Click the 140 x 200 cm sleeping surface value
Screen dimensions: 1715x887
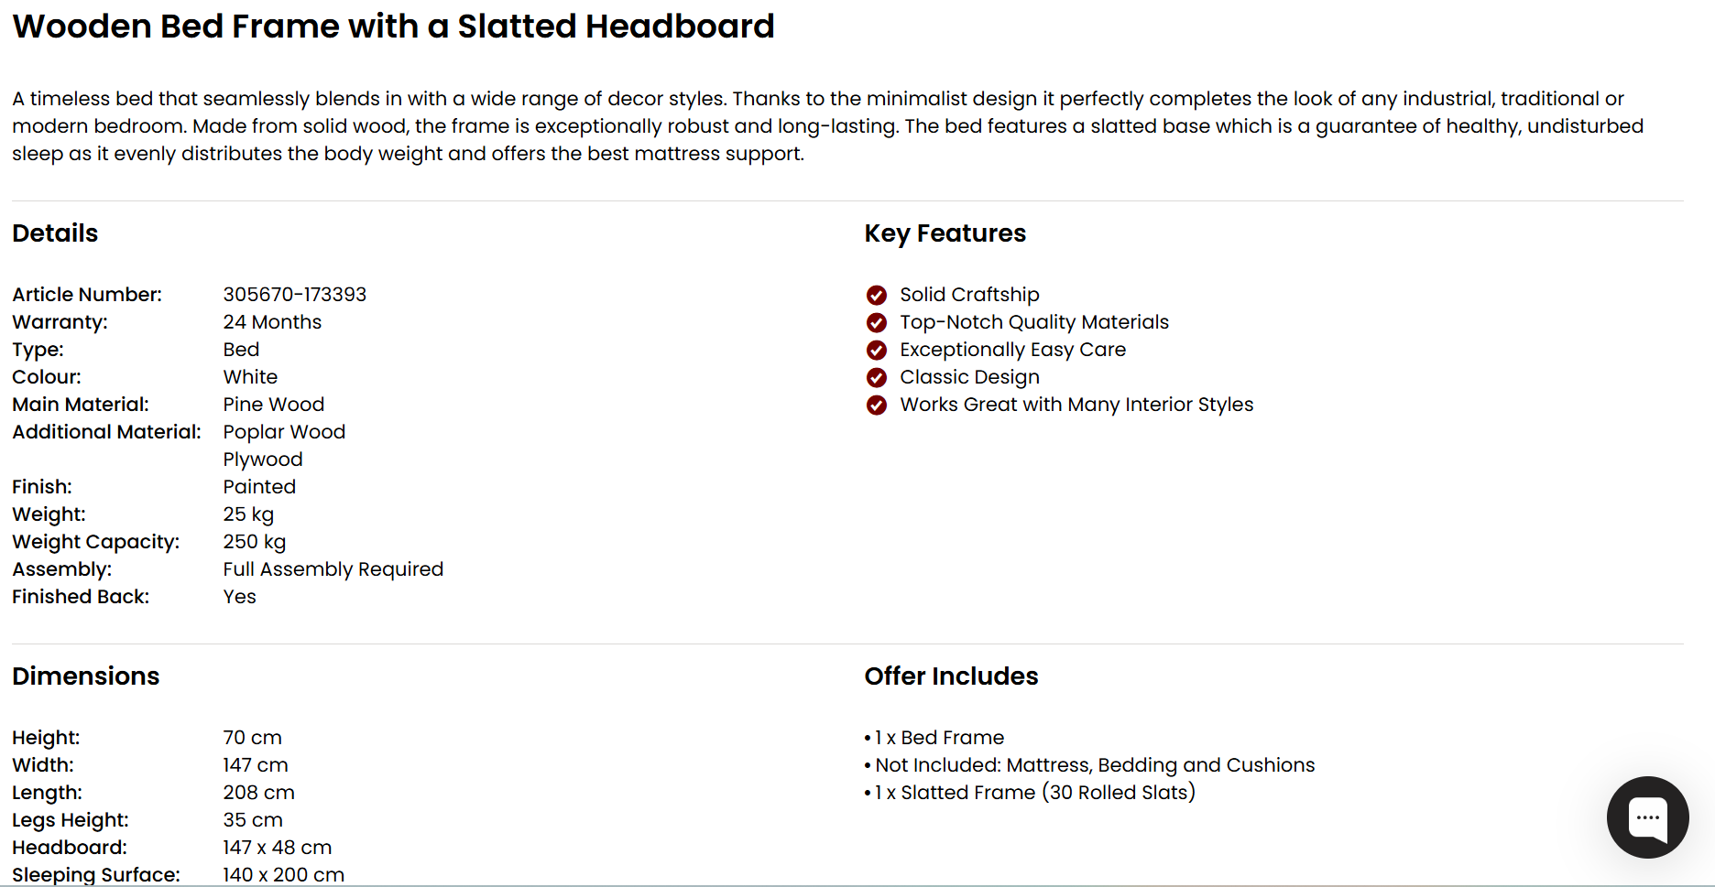[x=283, y=874]
